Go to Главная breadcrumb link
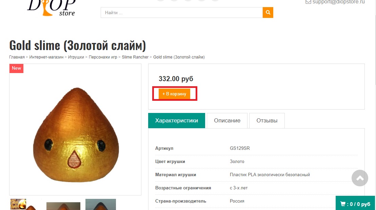376x210 pixels. [17, 57]
